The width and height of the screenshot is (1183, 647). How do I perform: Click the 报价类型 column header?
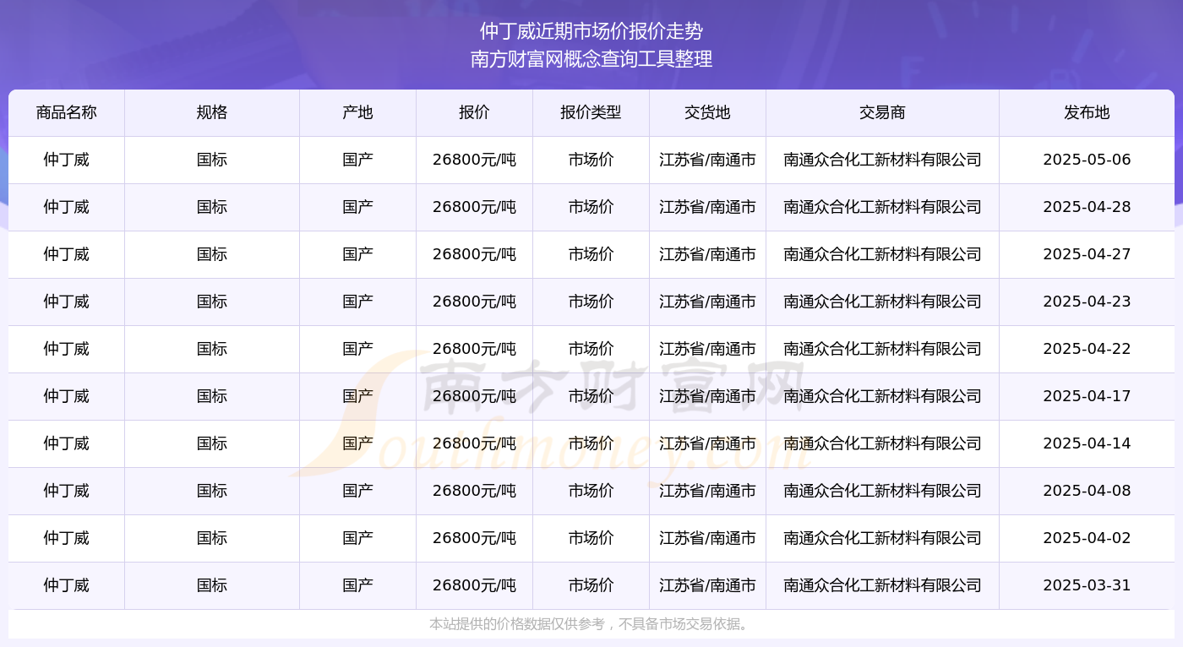pos(591,112)
